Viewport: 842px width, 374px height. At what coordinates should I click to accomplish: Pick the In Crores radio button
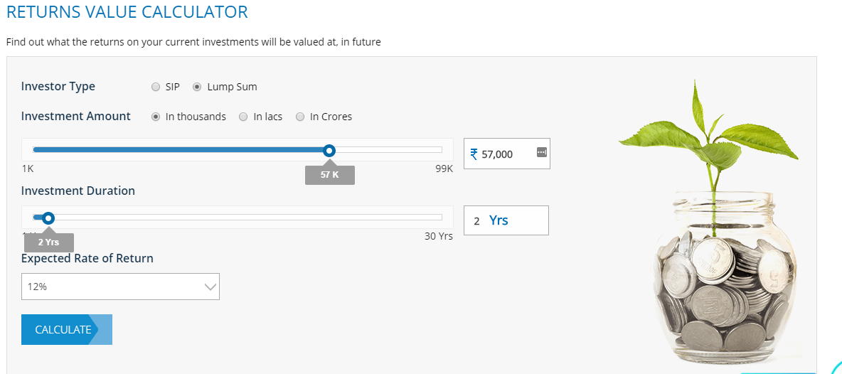pos(300,117)
